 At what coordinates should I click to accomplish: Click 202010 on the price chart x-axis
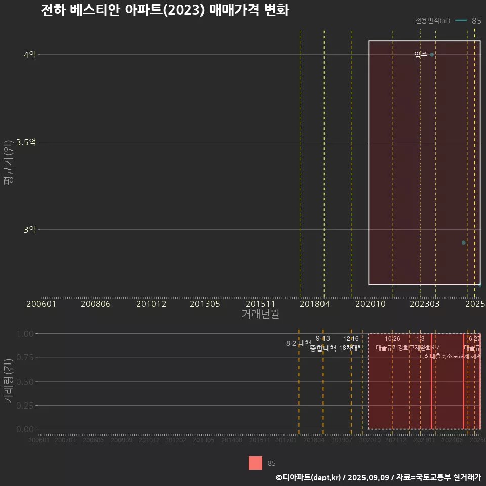[371, 304]
